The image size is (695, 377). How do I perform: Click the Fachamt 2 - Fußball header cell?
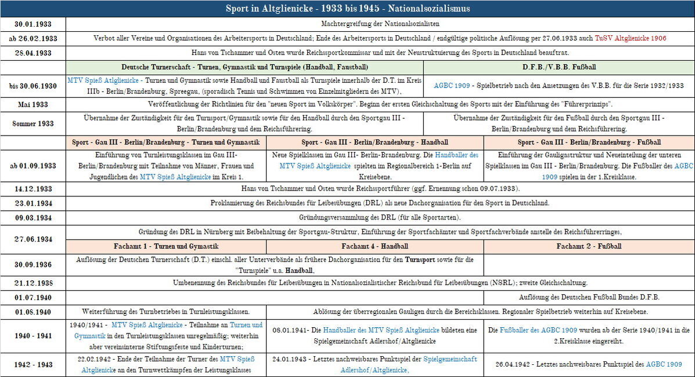(589, 247)
